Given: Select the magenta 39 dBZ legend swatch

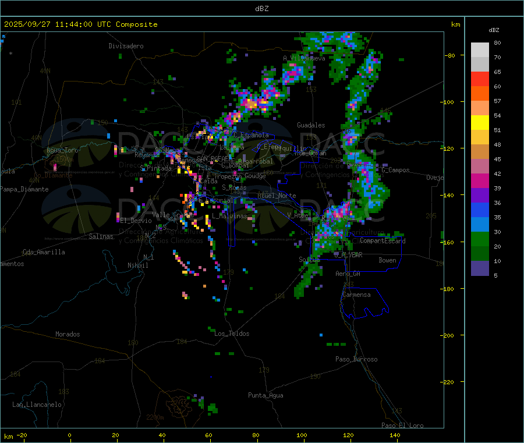Looking at the screenshot, I should 480,180.
